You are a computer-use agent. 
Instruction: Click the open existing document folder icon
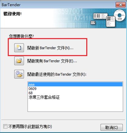coord(19,61)
